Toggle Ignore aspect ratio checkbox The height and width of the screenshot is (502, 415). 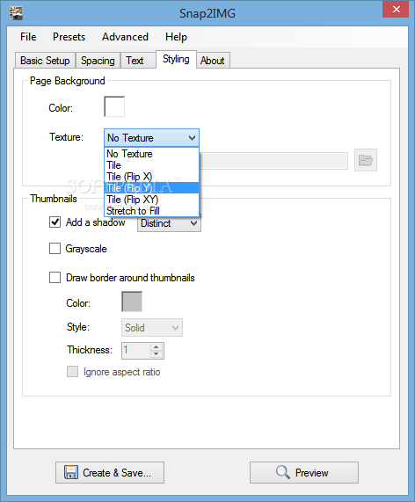(x=72, y=372)
